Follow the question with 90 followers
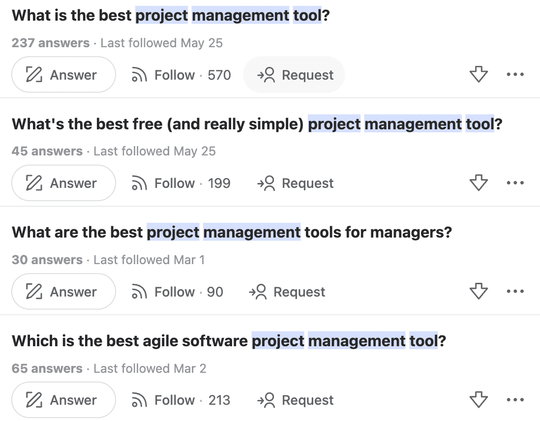The image size is (540, 421). [x=176, y=292]
